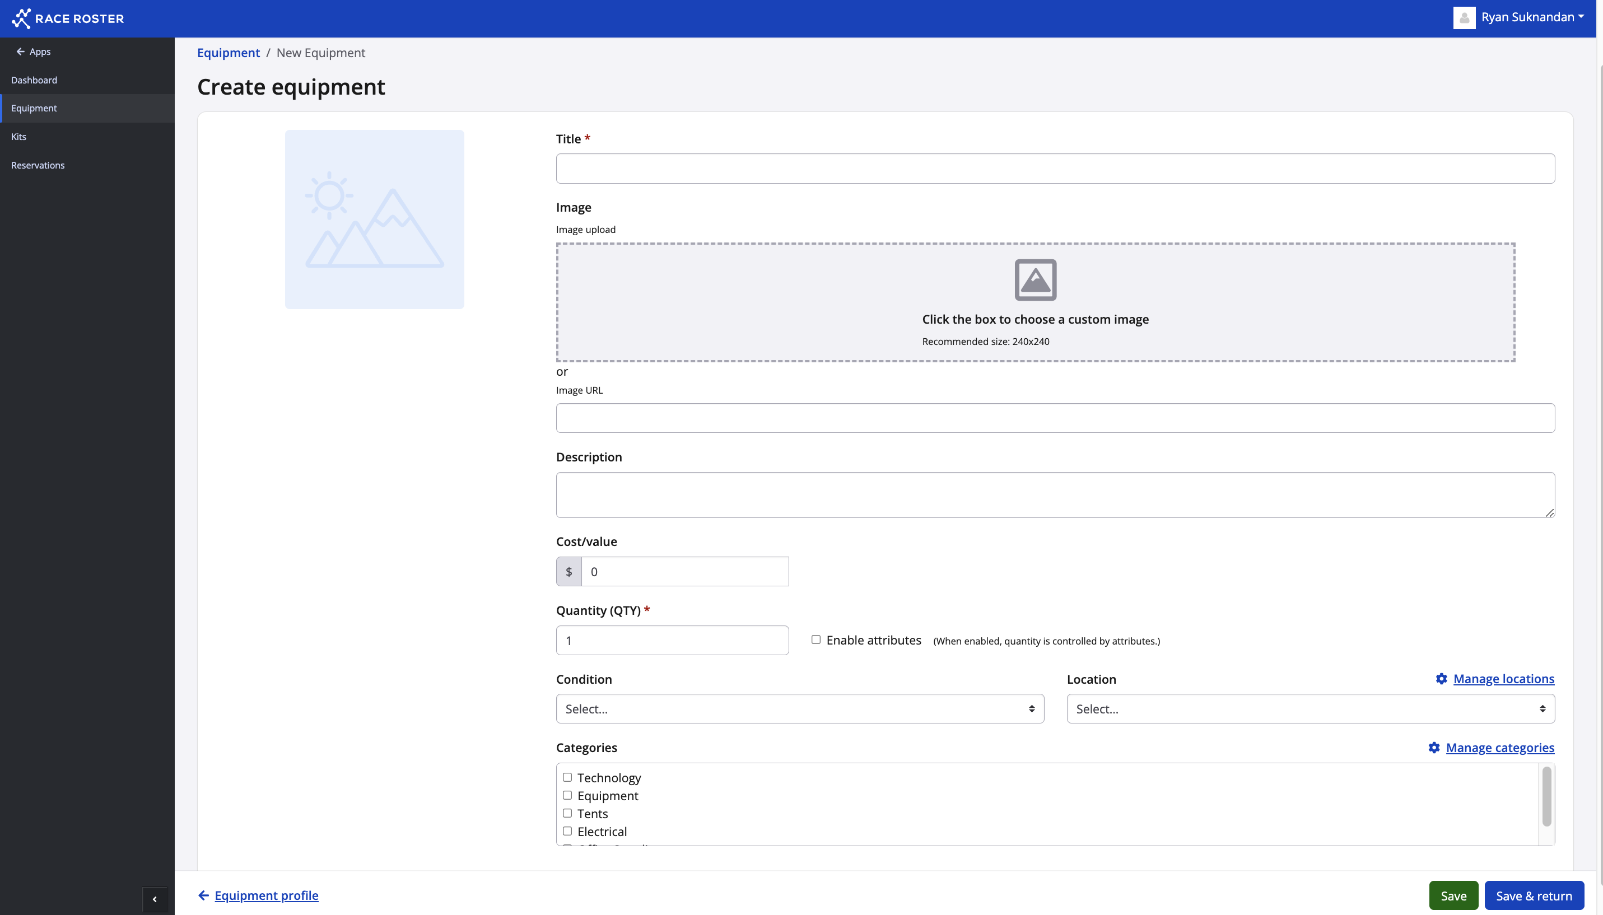Viewport: 1603px width, 915px height.
Task: Open the Condition dropdown
Action: (x=799, y=709)
